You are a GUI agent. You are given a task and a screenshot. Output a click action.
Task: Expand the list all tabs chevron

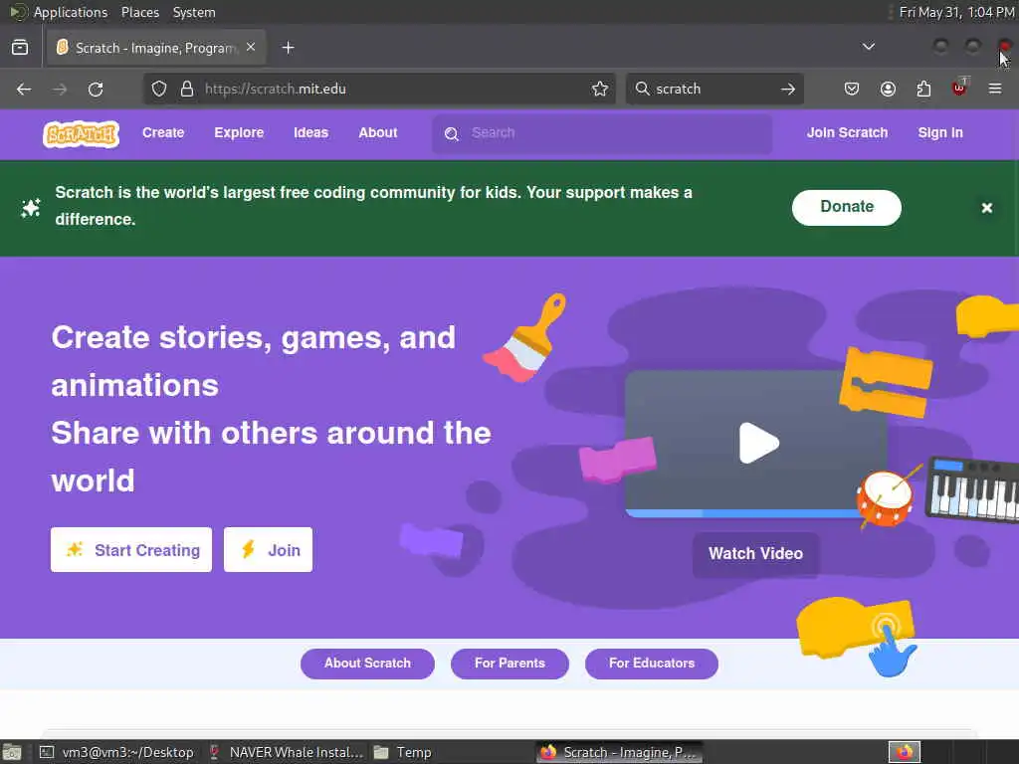(868, 47)
